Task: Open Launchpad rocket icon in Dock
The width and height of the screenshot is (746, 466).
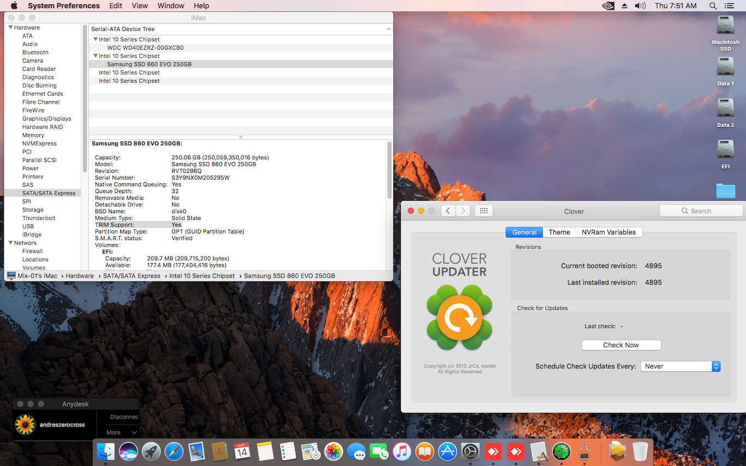Action: [151, 451]
